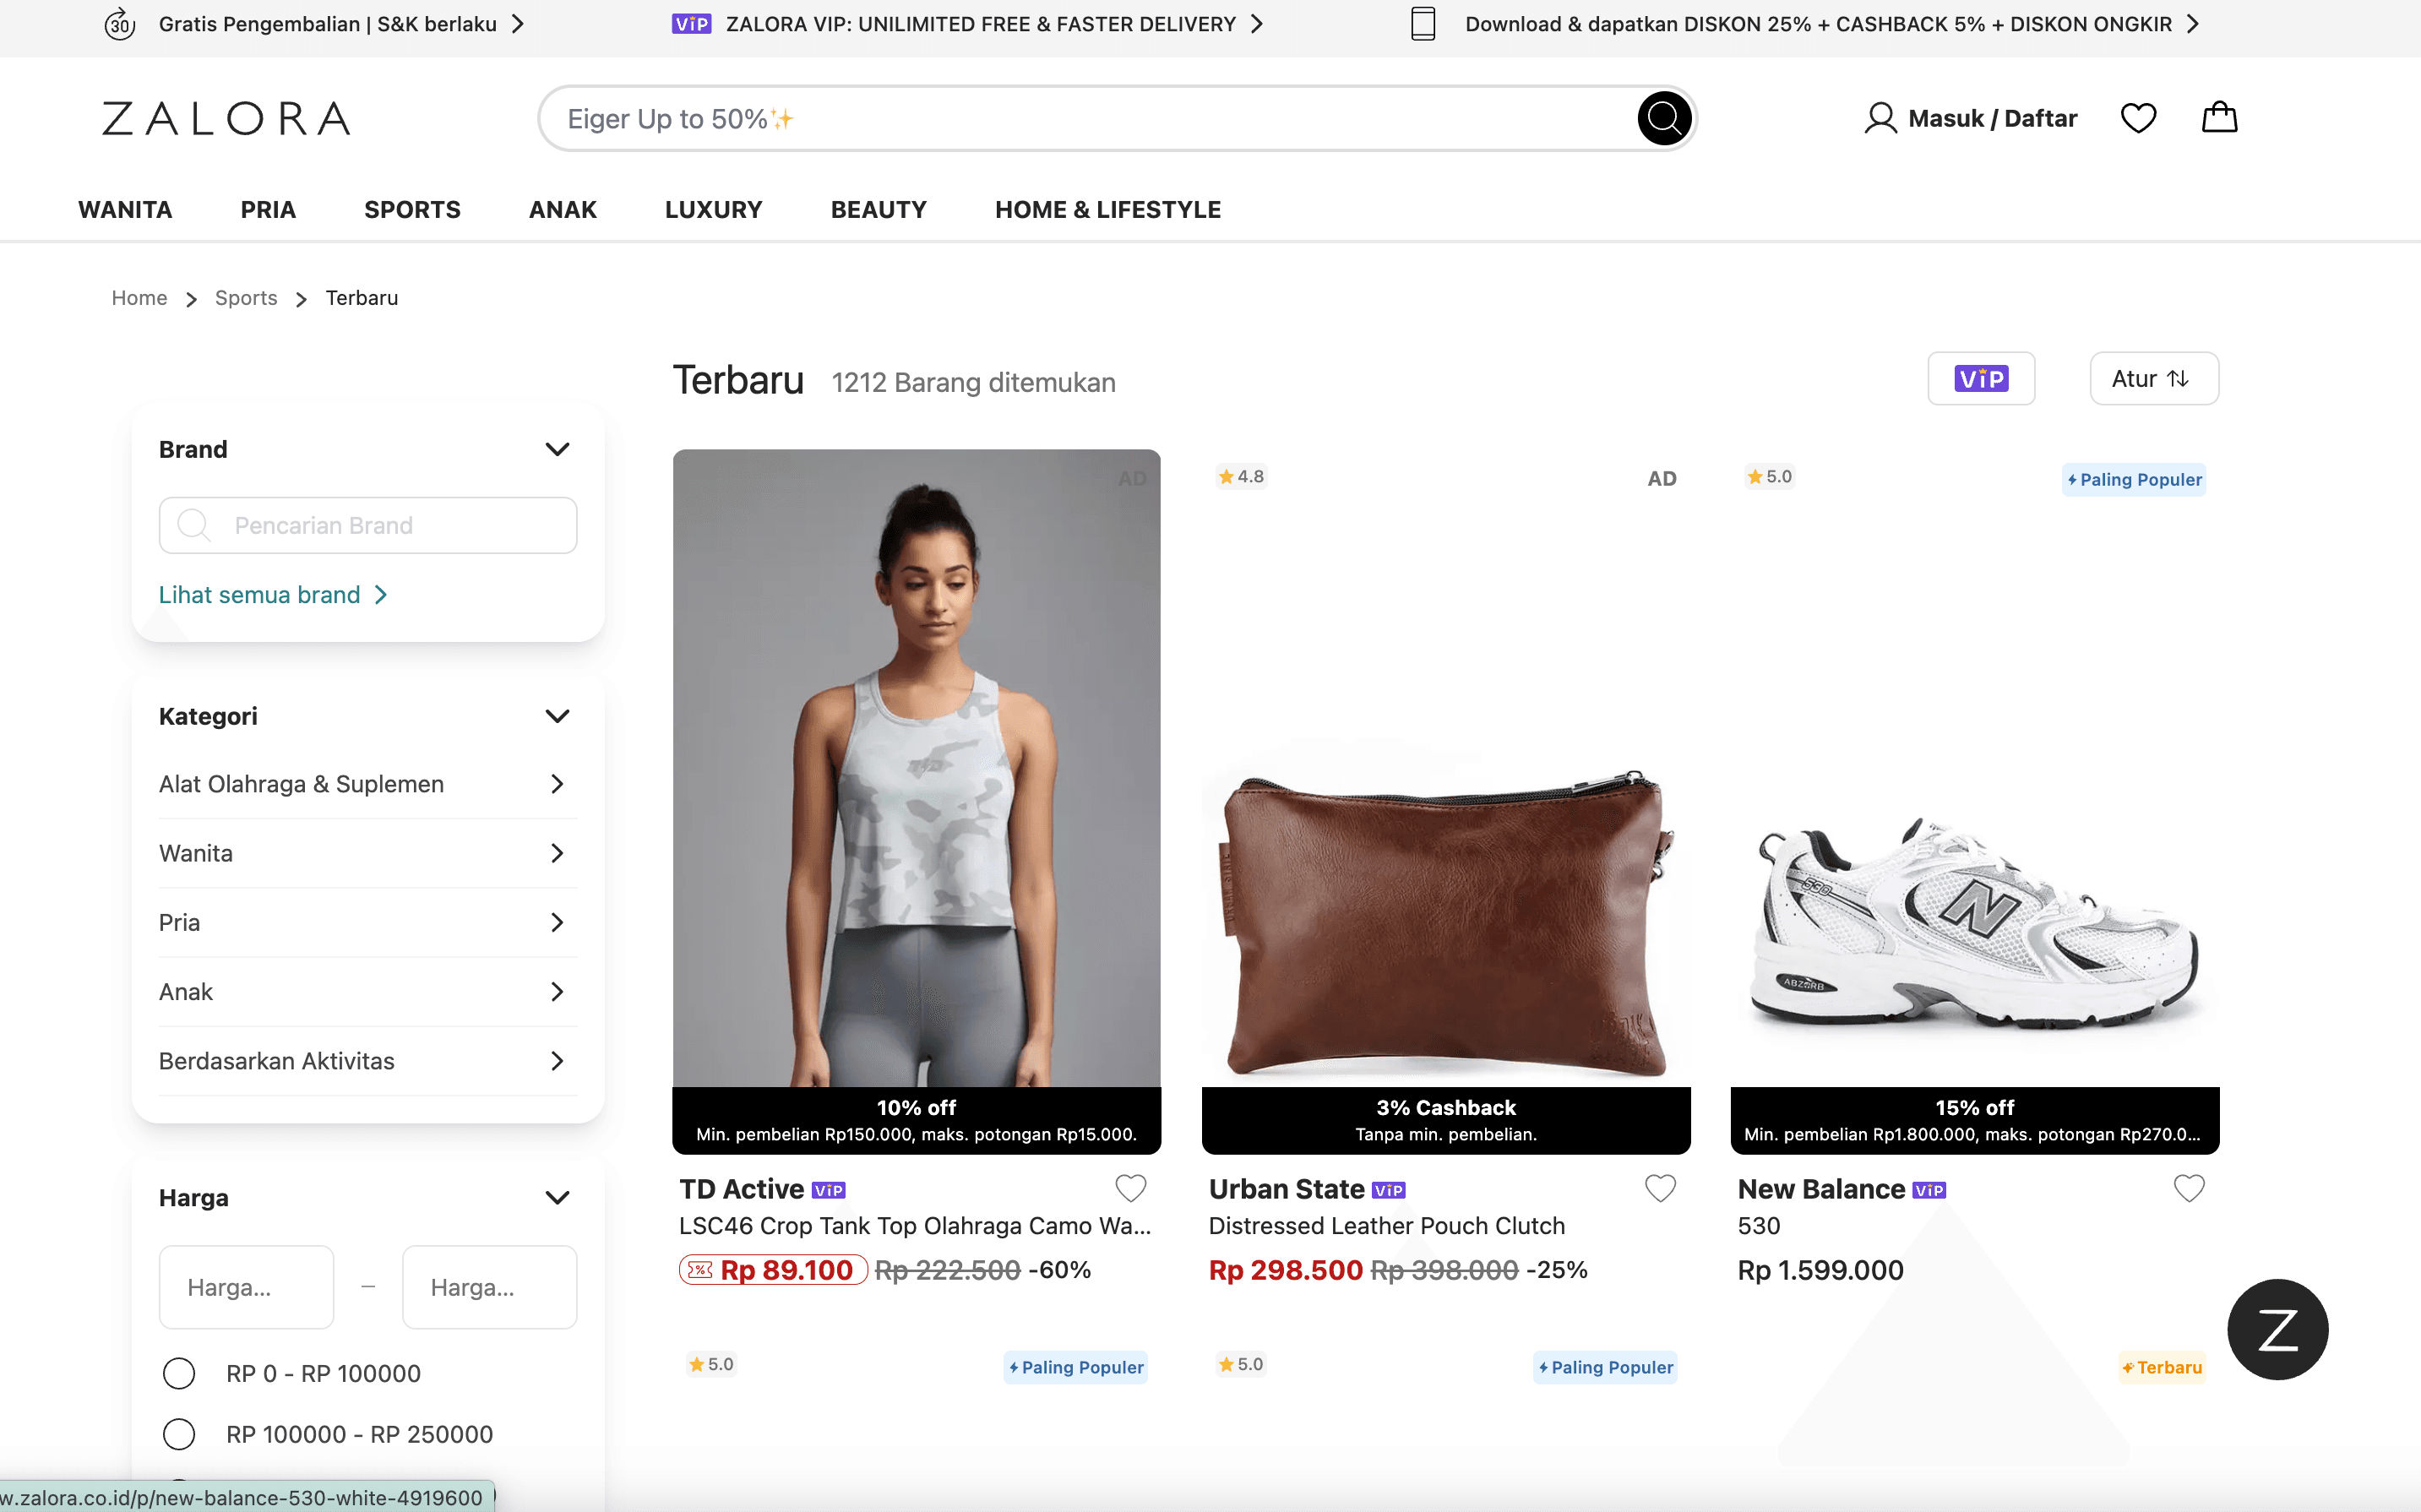Viewport: 2421px width, 1512px height.
Task: Select RP 100000 - RP 250000 price range
Action: 179,1434
